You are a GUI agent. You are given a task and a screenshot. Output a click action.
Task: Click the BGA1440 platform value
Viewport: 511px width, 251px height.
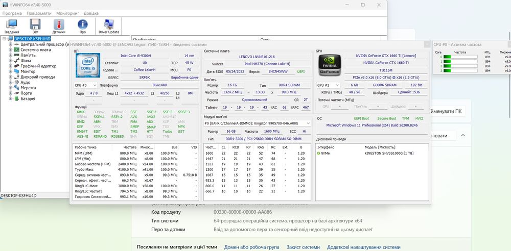coord(159,85)
